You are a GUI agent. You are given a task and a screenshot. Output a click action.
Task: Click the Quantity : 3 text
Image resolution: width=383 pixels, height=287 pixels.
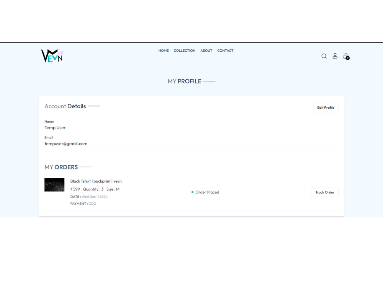click(x=93, y=189)
